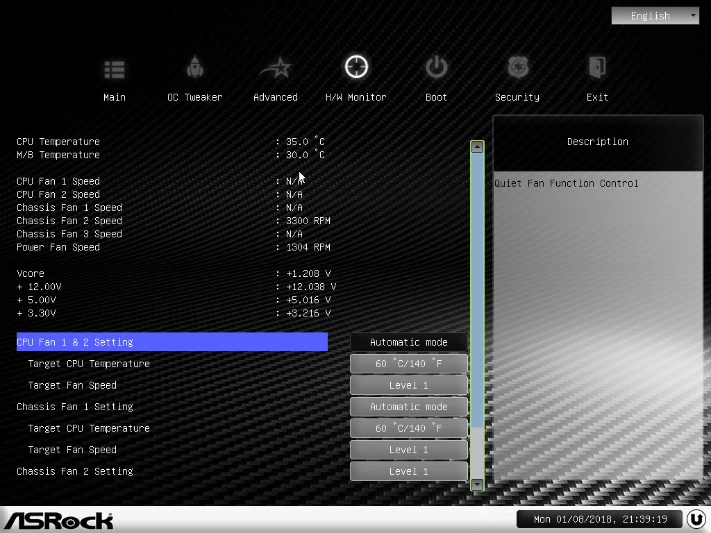Viewport: 711px width, 533px height.
Task: Click the +5.016 V reading
Action: click(x=308, y=300)
